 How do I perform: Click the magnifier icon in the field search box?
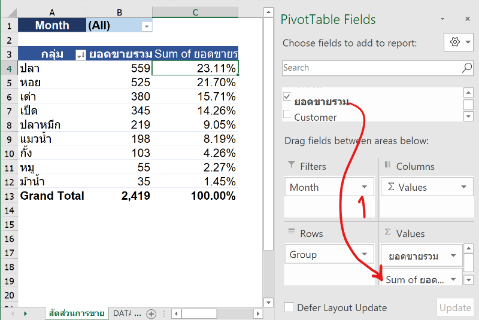(x=467, y=68)
